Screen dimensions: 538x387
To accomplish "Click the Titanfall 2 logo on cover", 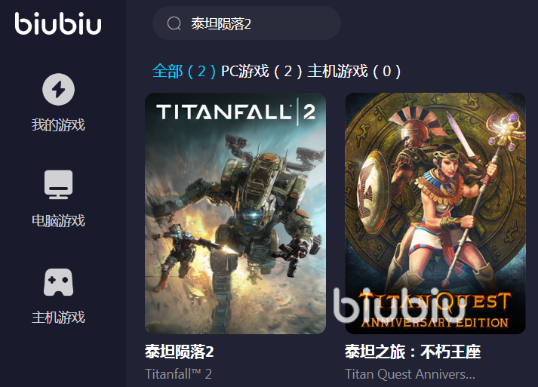I will [236, 112].
